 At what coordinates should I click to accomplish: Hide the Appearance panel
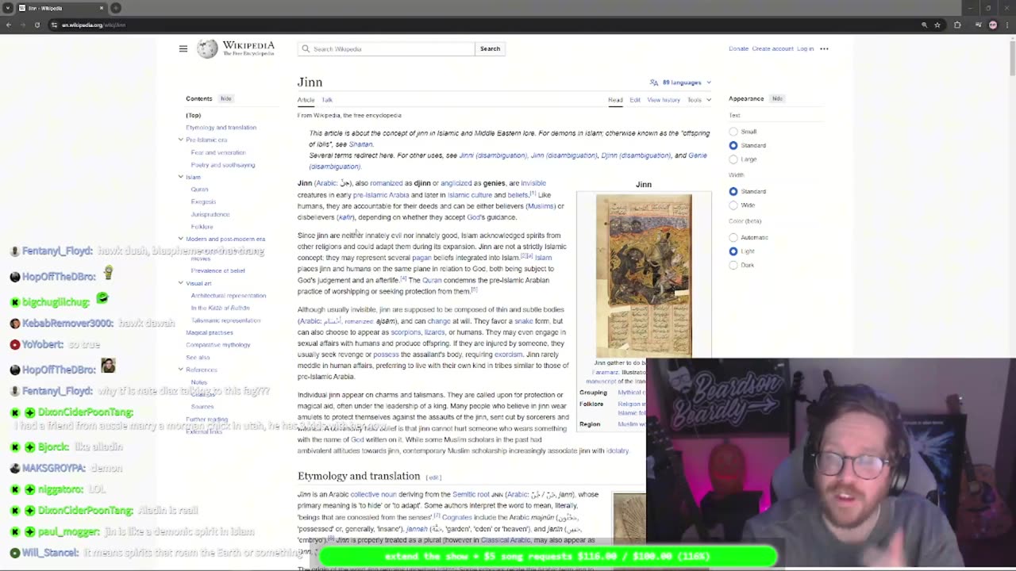click(x=778, y=98)
